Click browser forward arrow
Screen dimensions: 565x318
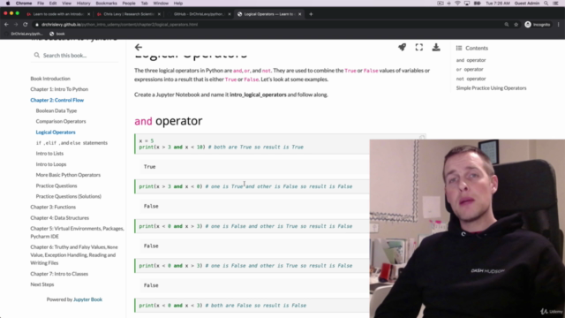[x=16, y=25]
